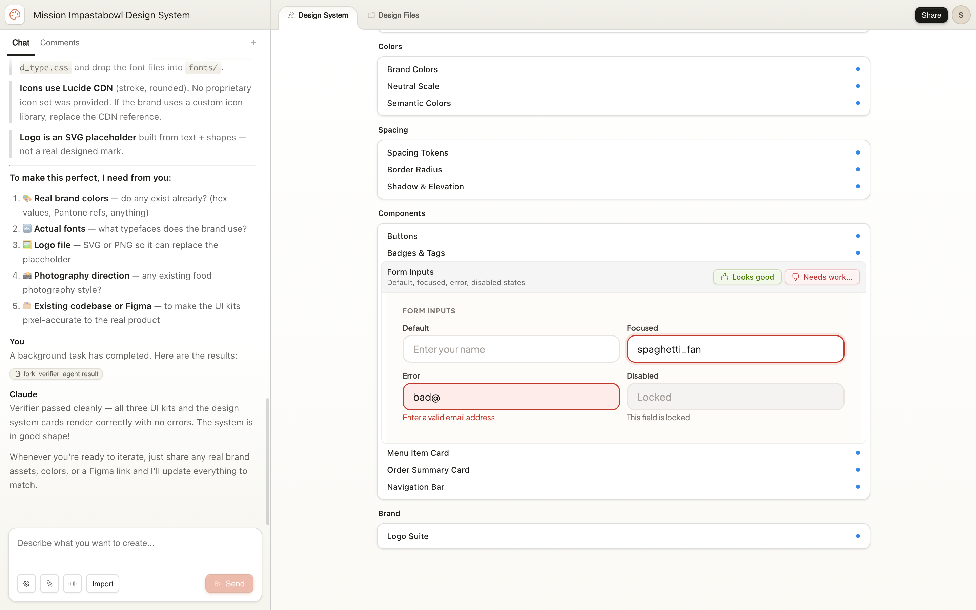Click the Brand section heading
Image resolution: width=976 pixels, height=610 pixels.
pos(389,513)
